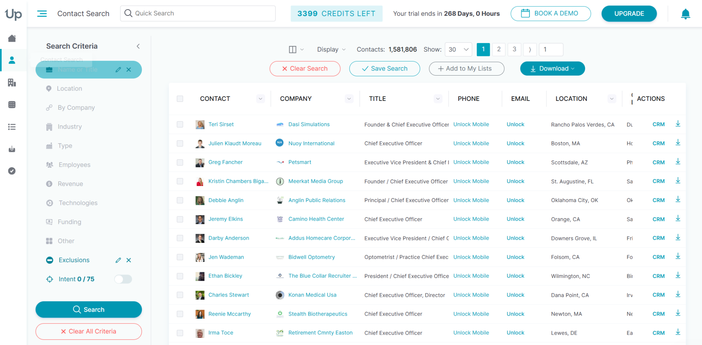Download Teri Sirset contact row
702x345 pixels.
(x=678, y=124)
